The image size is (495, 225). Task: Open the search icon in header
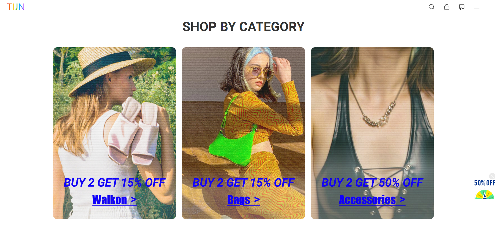(431, 7)
